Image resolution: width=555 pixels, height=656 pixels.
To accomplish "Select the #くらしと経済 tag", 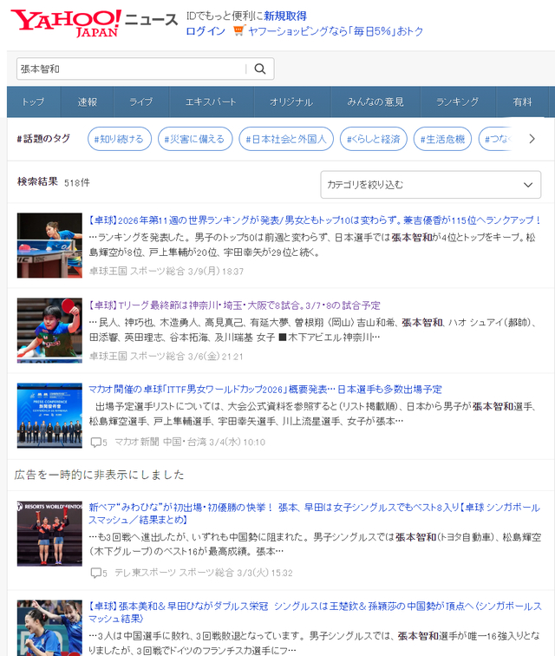I will pos(374,139).
